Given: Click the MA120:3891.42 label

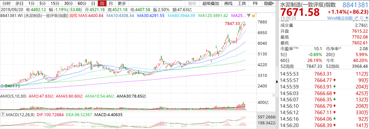Looking at the screenshot, I should coord(213,16).
